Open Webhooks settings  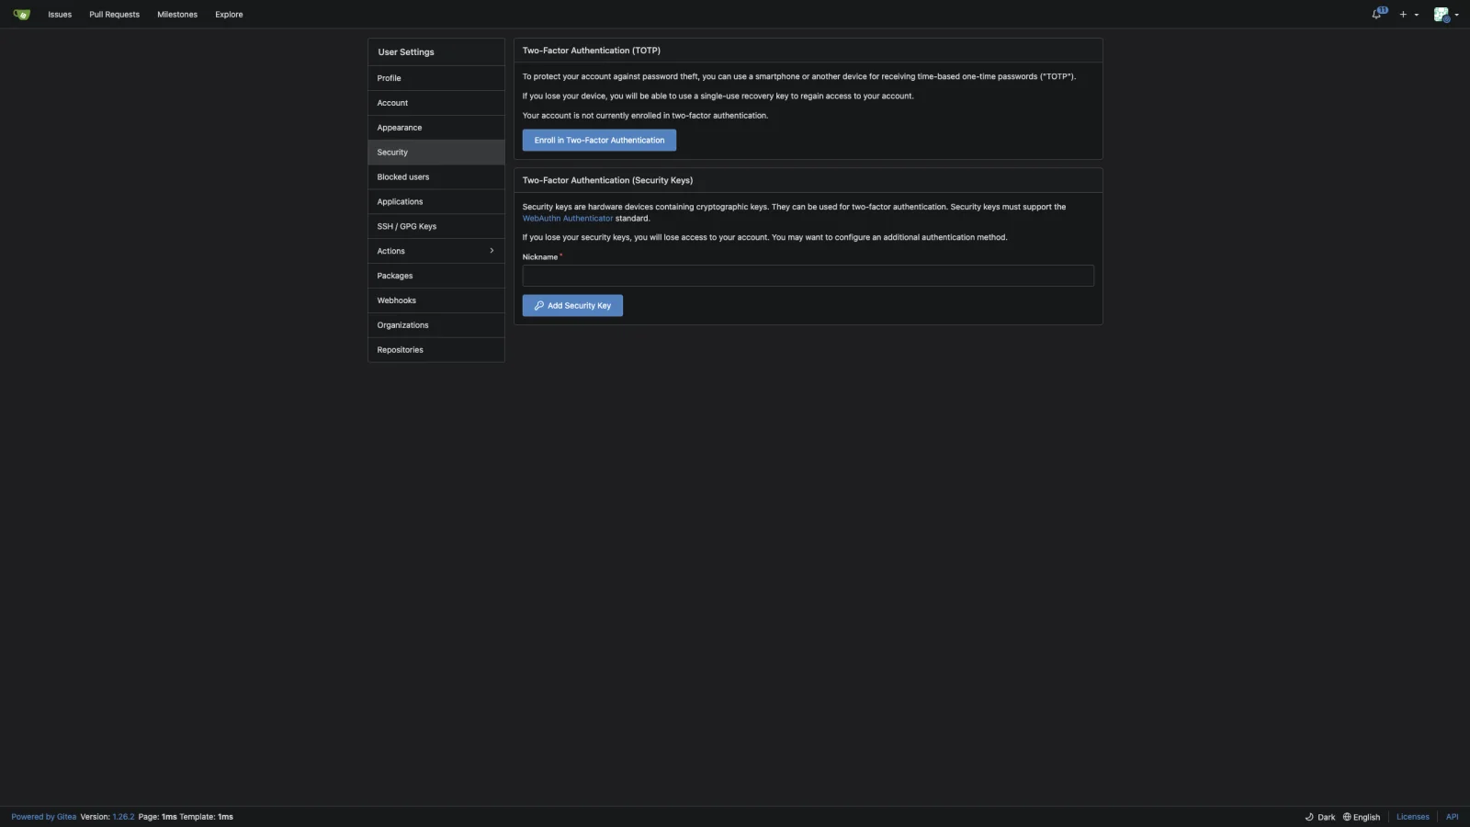pos(436,300)
